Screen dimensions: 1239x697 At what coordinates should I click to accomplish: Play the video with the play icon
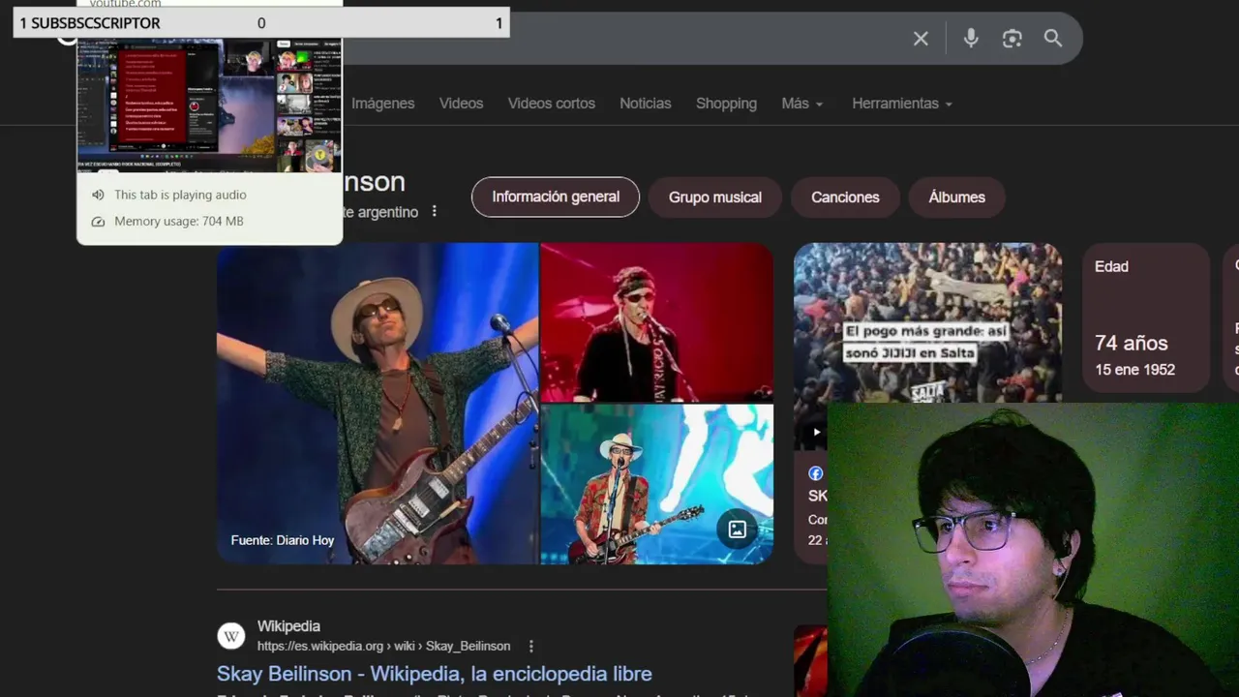pyautogui.click(x=816, y=433)
